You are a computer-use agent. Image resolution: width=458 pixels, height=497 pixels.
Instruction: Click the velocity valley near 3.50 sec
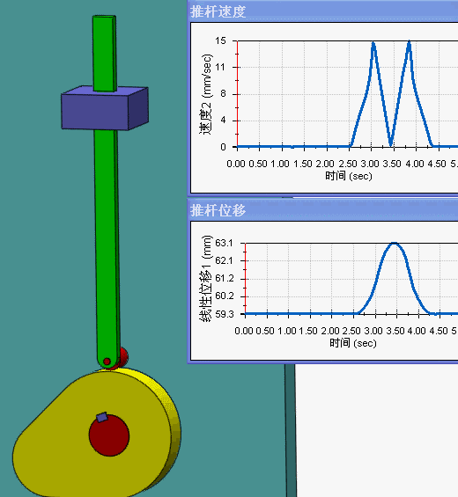click(391, 144)
